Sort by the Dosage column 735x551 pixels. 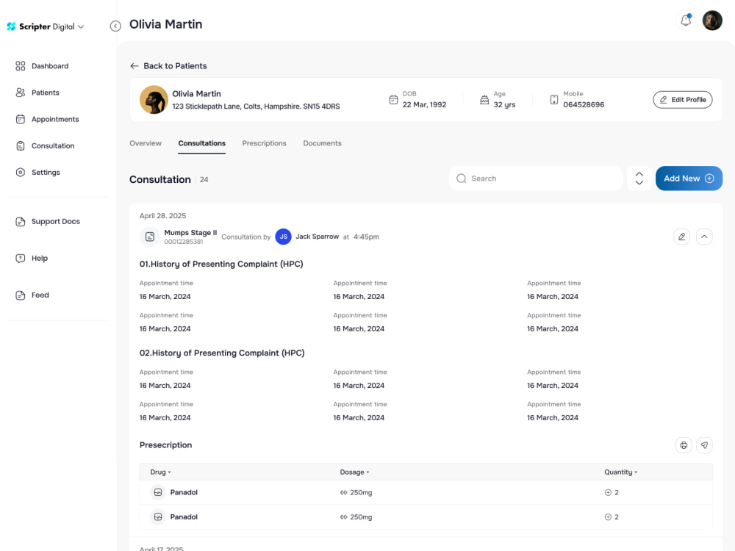(x=354, y=472)
